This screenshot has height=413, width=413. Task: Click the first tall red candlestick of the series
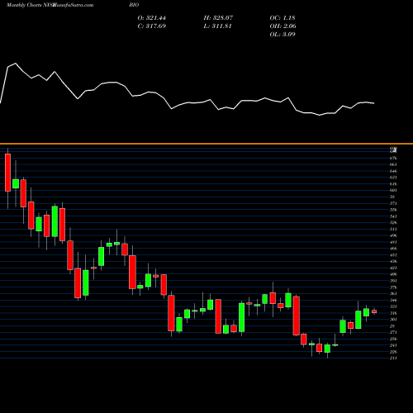click(7, 173)
